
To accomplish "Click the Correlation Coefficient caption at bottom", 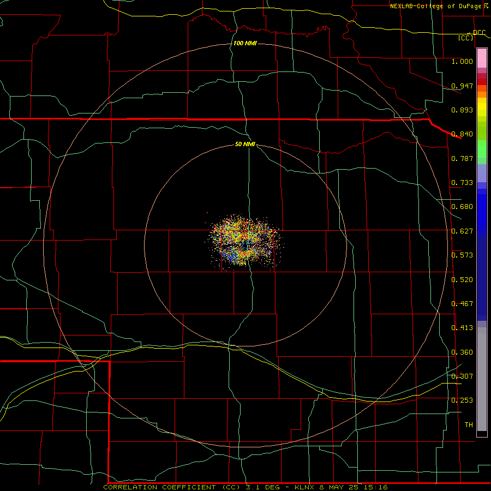I will click(245, 487).
